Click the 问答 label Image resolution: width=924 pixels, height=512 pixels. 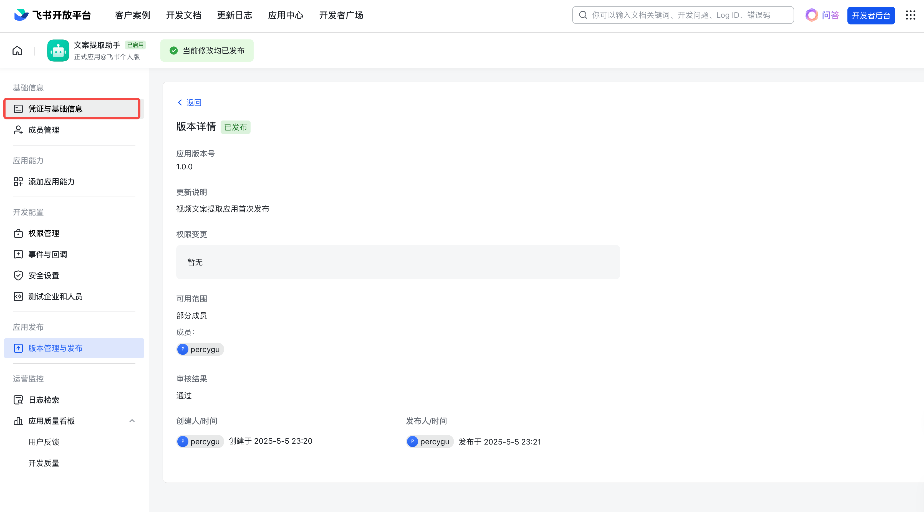pyautogui.click(x=831, y=15)
